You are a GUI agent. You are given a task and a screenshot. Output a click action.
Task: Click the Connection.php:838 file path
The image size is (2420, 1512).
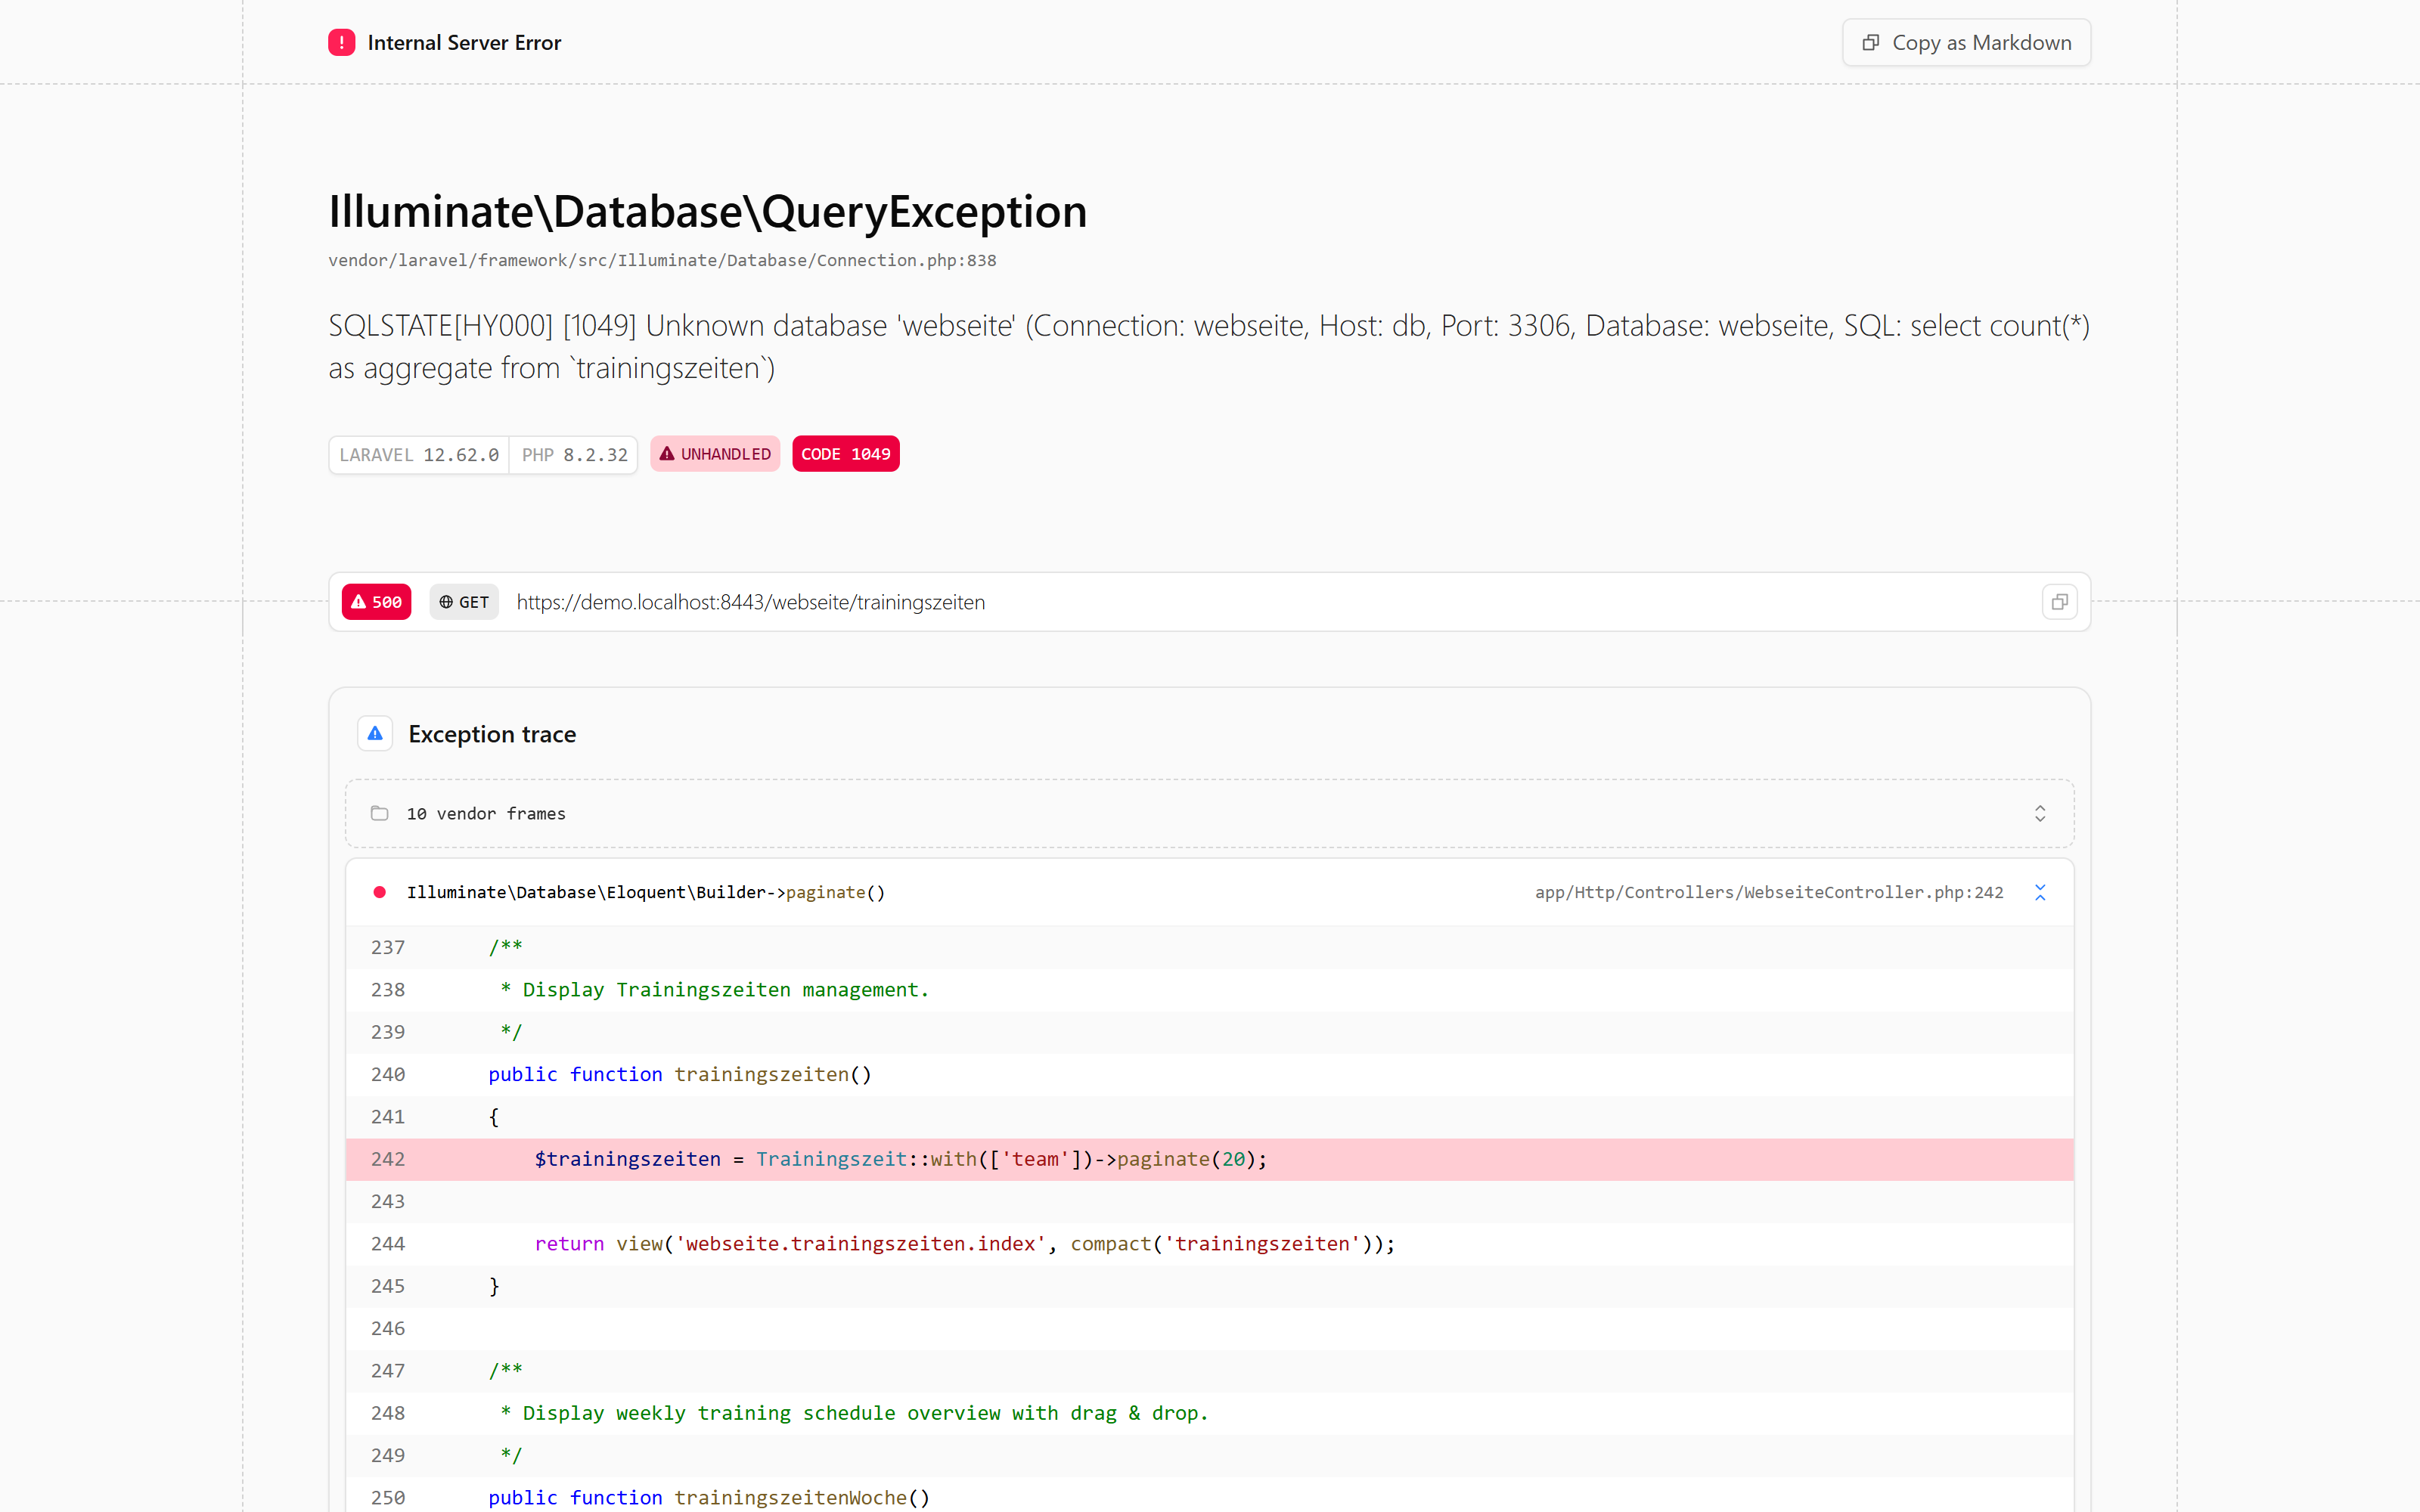click(662, 260)
